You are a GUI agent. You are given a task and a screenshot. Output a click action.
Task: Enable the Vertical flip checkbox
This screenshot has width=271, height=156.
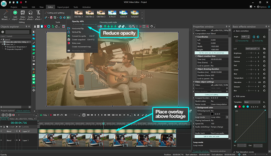tap(253, 41)
